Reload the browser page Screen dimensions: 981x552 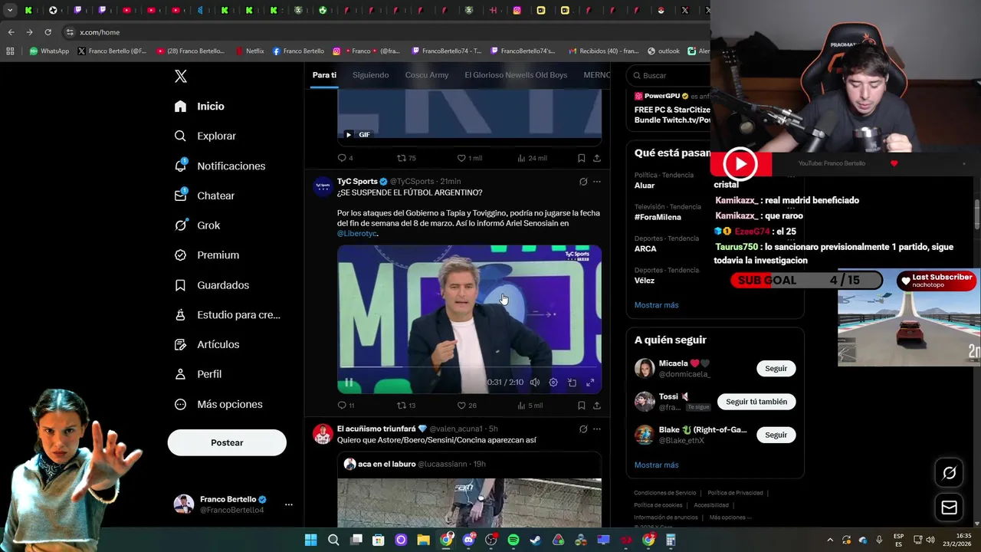(48, 32)
